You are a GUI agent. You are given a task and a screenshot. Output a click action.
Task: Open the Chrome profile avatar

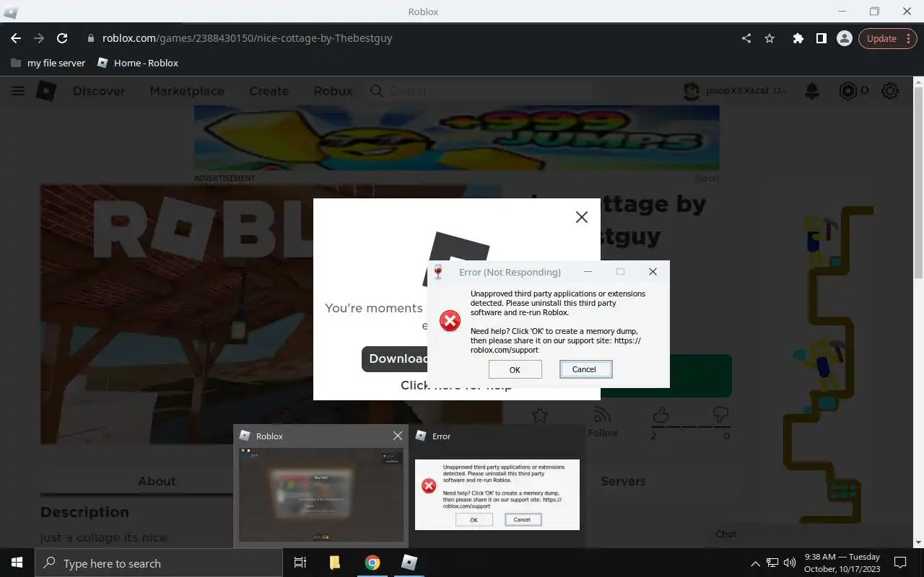844,38
